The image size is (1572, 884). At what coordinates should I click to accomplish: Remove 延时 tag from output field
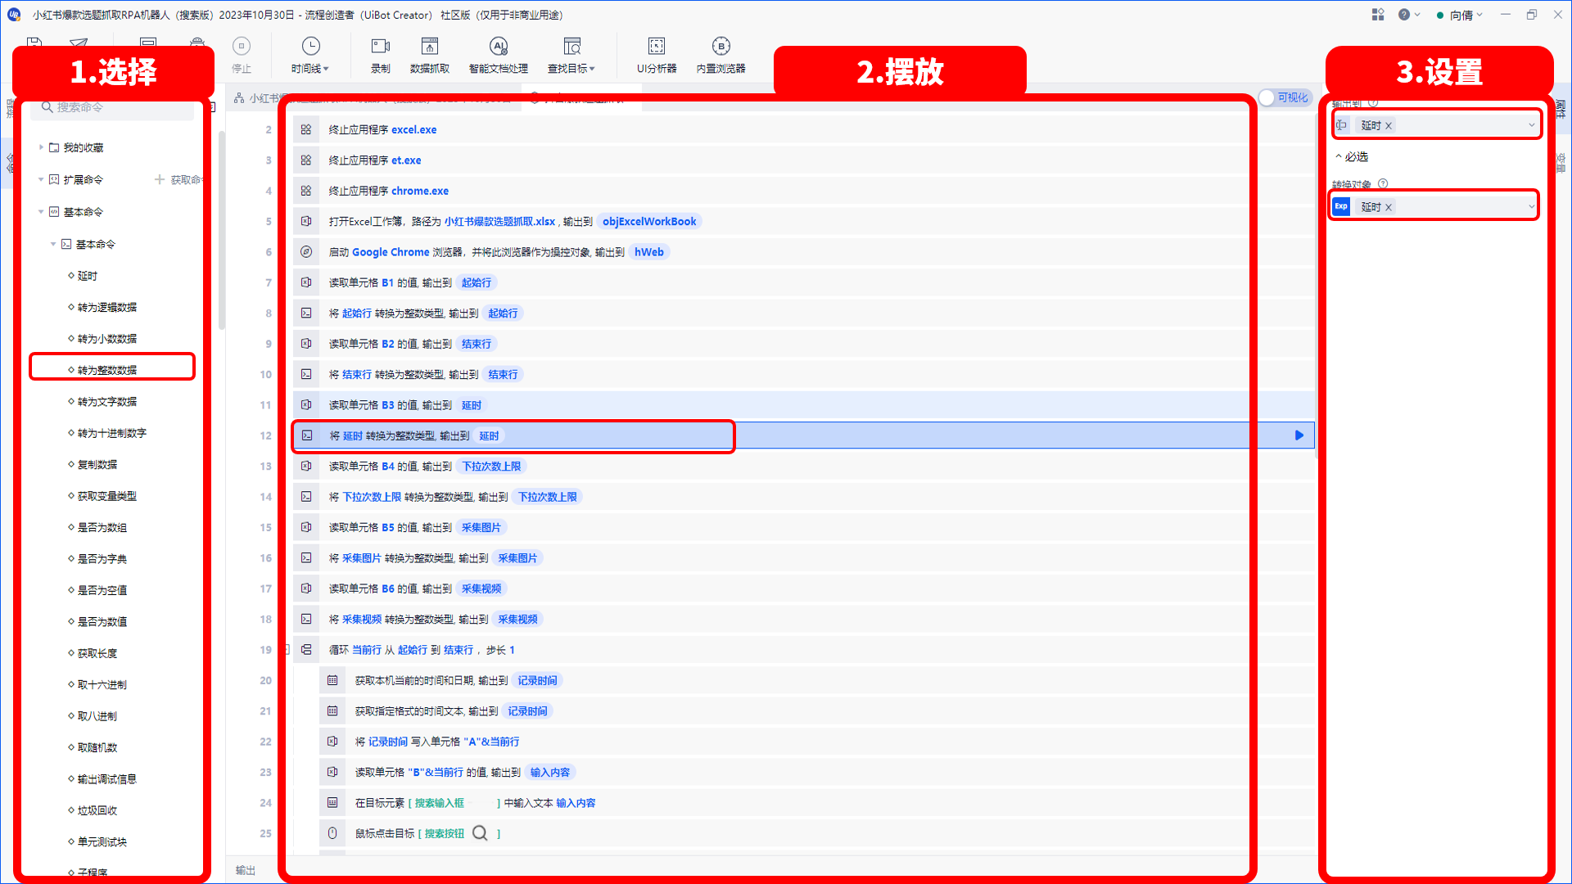pos(1389,125)
